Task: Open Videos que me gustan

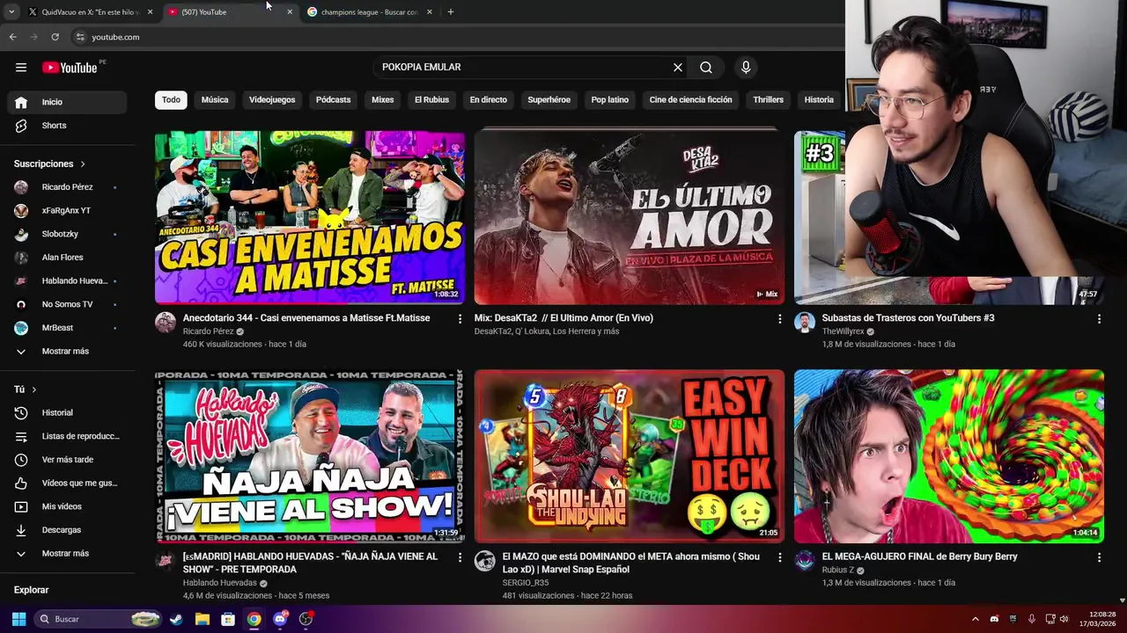Action: point(67,484)
